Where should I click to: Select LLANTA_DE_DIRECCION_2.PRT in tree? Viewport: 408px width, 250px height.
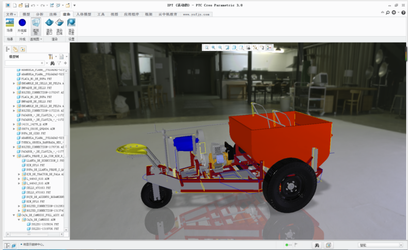42,161
